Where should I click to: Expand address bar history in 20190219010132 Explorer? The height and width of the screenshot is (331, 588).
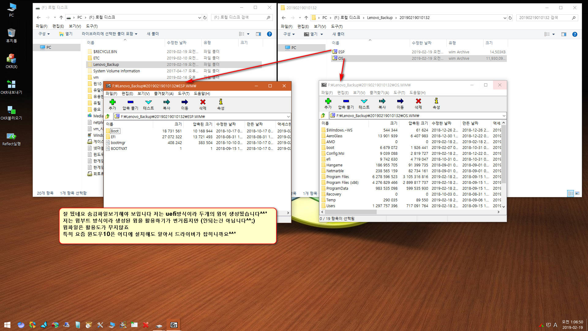pyautogui.click(x=505, y=18)
